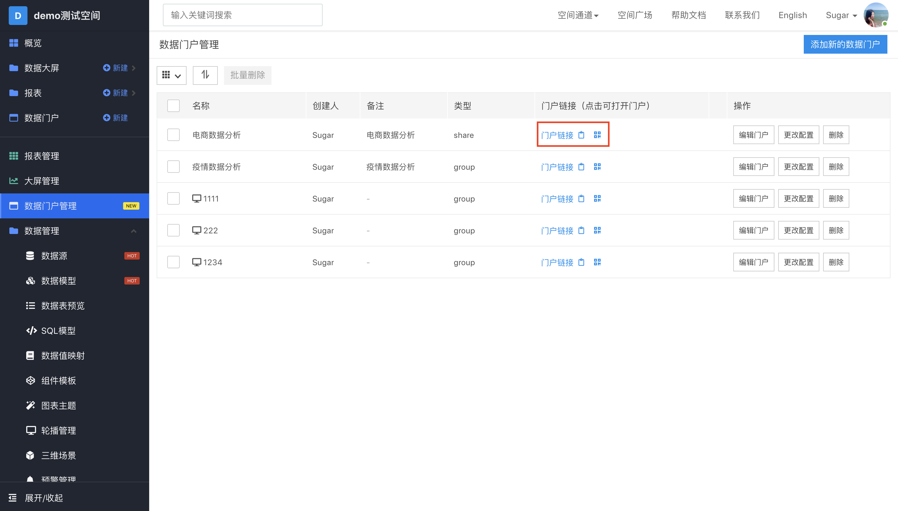Check the select-all header checkbox
This screenshot has width=898, height=511.
[x=173, y=106]
